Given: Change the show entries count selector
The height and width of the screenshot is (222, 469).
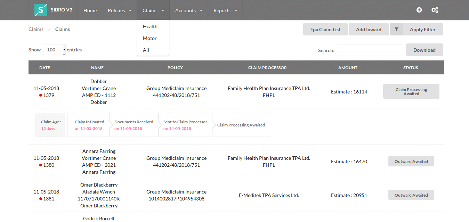Looking at the screenshot, I should point(54,50).
